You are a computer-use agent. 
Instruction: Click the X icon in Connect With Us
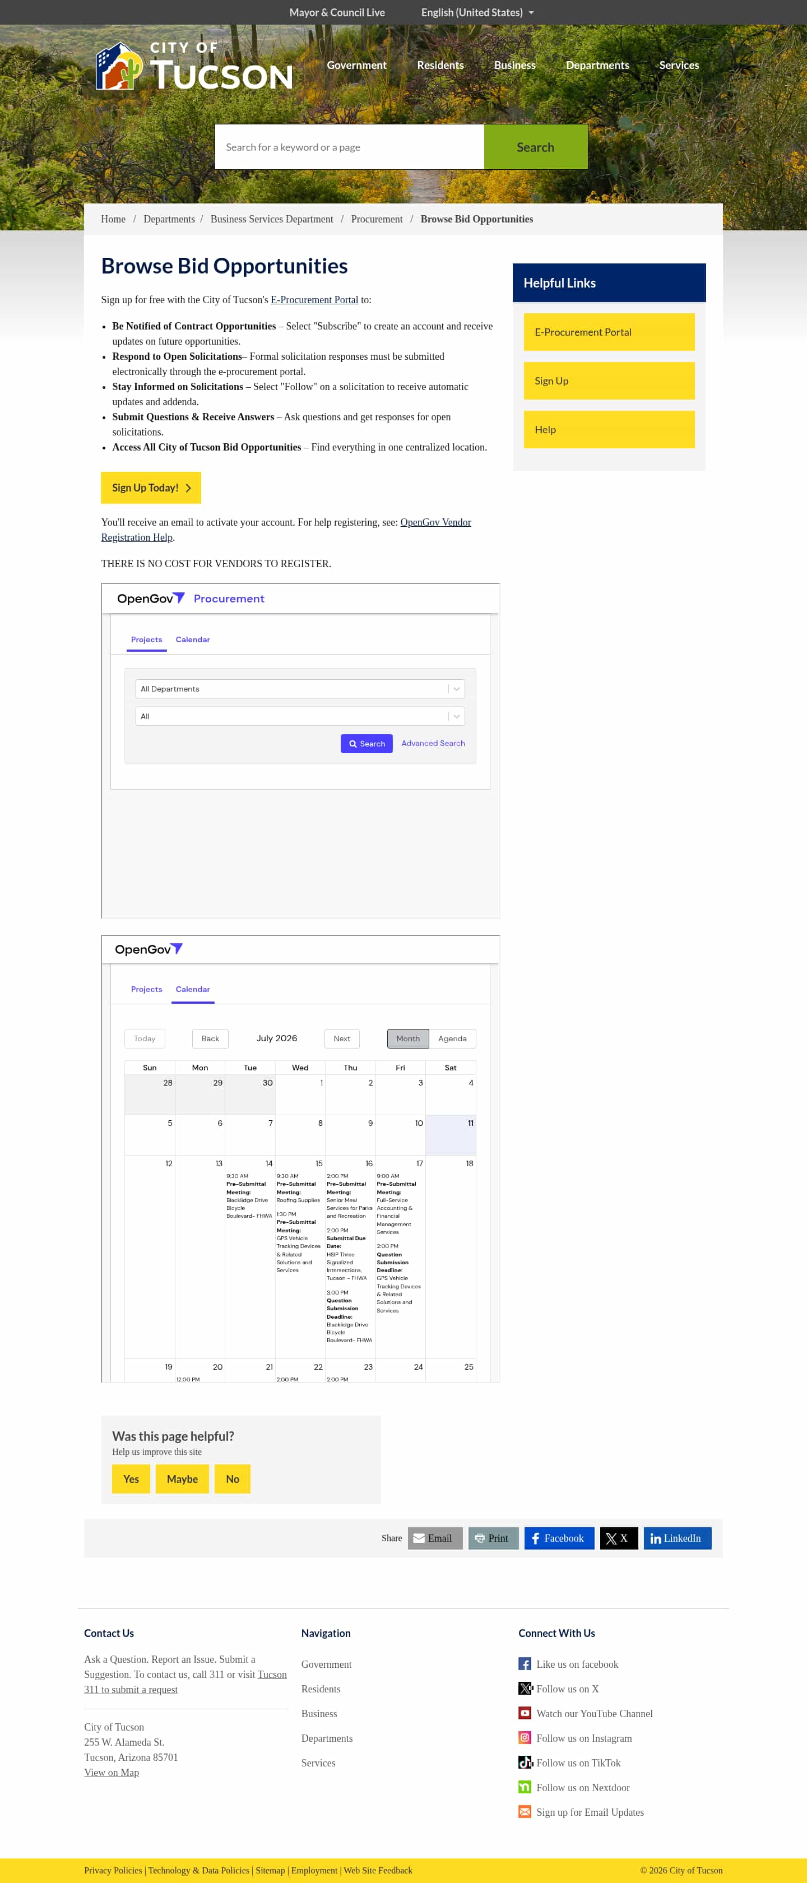525,1688
